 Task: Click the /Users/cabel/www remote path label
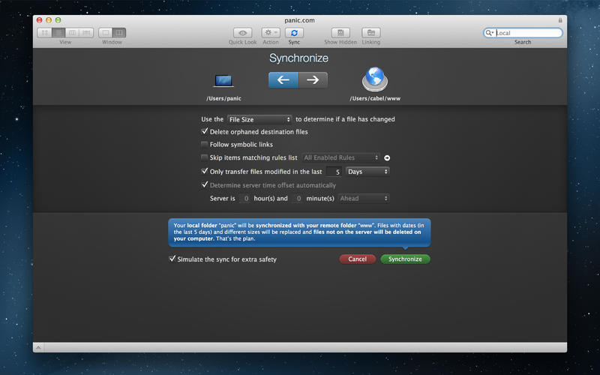375,98
